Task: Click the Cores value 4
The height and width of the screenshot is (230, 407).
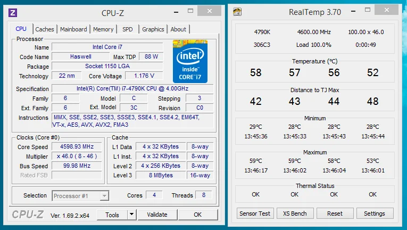Action: (x=154, y=195)
